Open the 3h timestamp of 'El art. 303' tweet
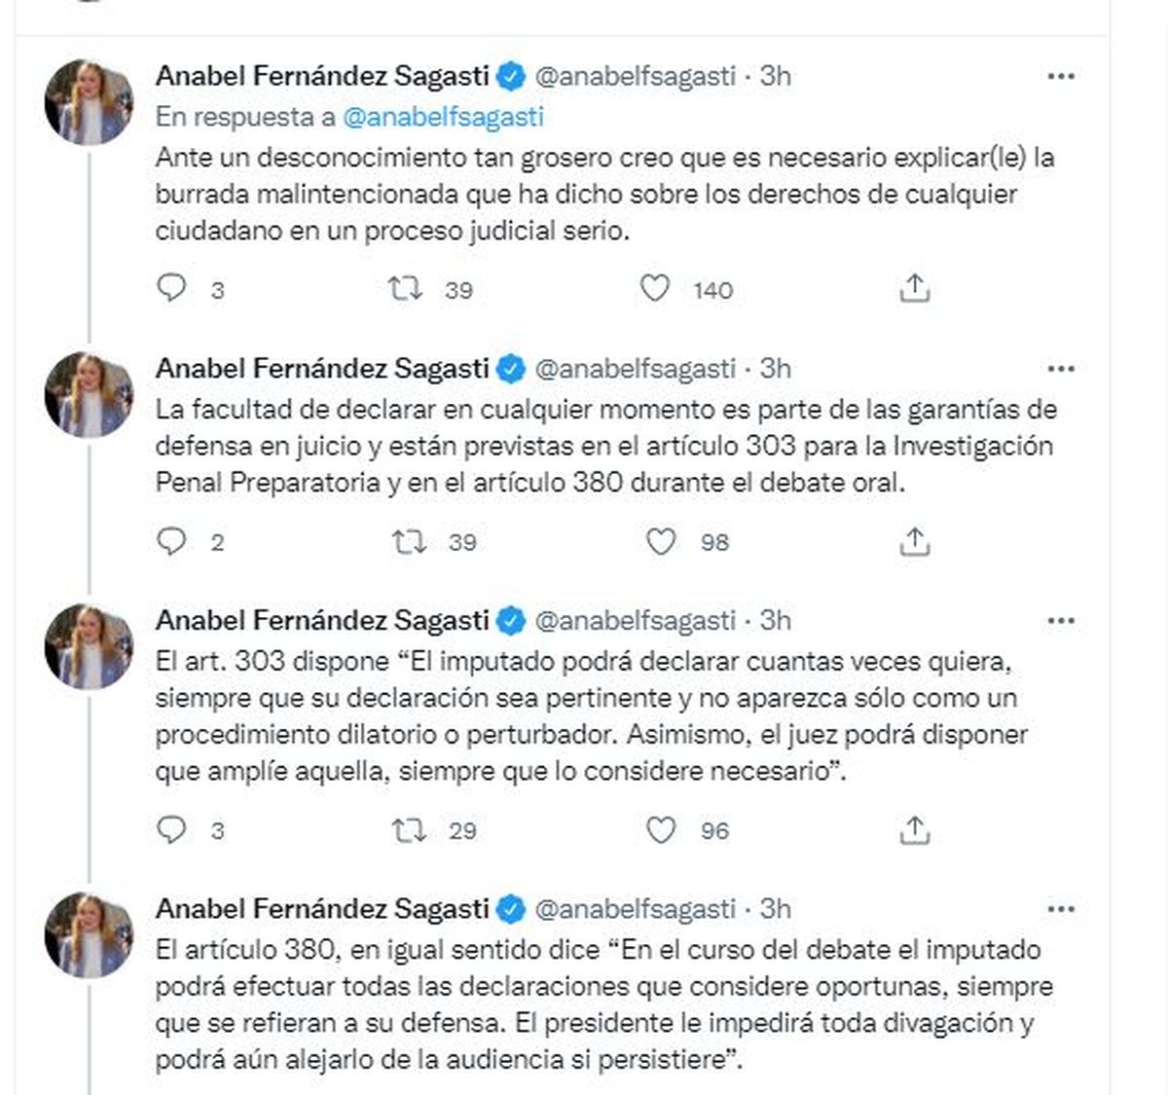This screenshot has height=1095, width=1168. pos(776,621)
